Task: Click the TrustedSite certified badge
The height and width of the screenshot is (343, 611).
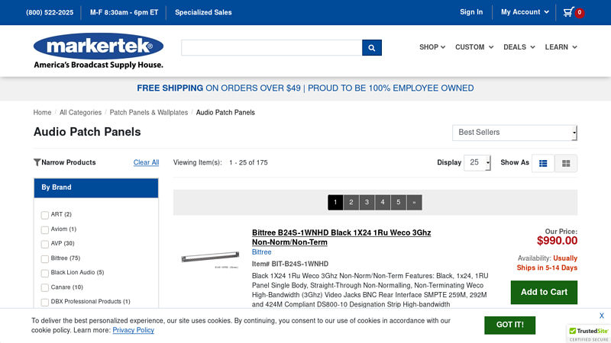Action: pyautogui.click(x=588, y=334)
